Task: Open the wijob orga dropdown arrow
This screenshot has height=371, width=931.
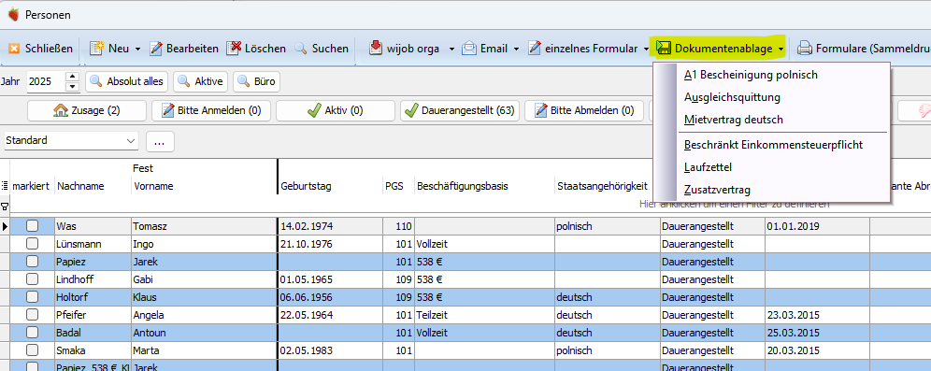Action: (451, 49)
